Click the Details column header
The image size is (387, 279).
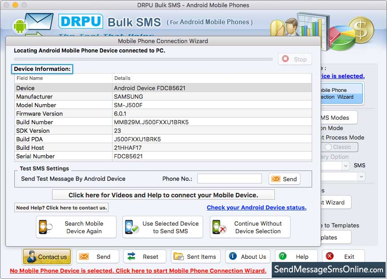point(212,78)
